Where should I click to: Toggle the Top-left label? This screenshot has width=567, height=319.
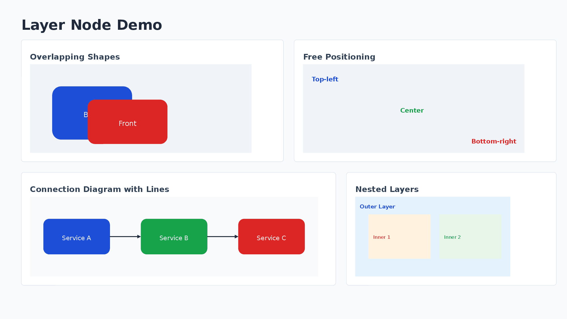(x=325, y=79)
